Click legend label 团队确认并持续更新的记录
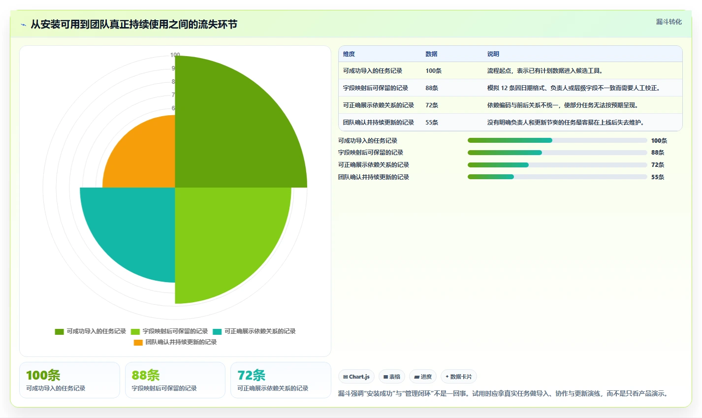 (181, 342)
